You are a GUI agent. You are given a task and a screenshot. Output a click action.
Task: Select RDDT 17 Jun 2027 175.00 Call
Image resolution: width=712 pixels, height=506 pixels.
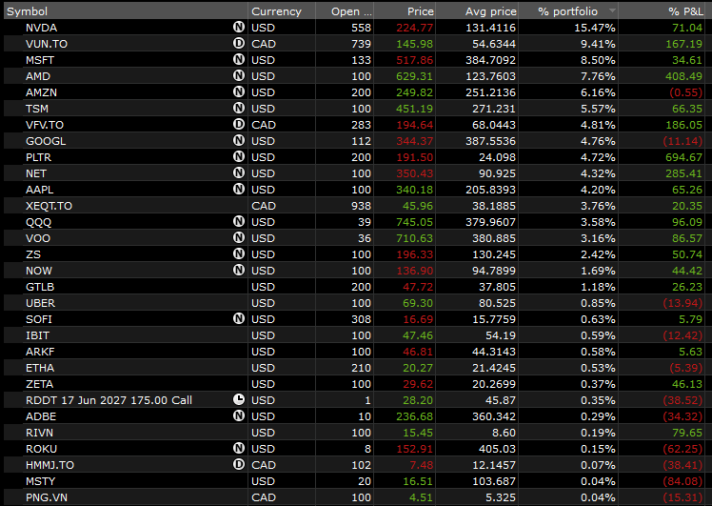click(109, 400)
